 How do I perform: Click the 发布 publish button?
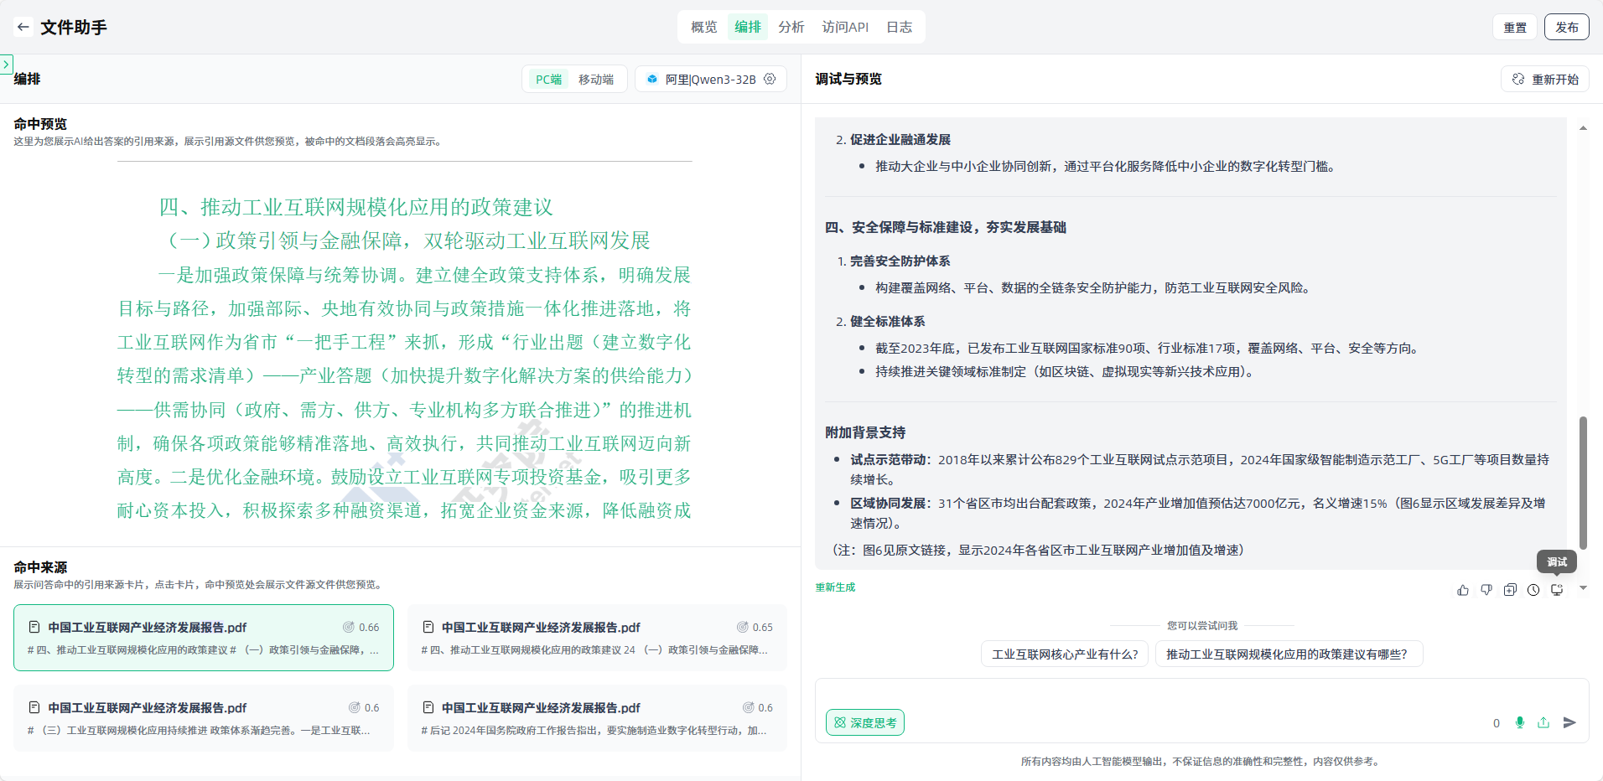click(x=1566, y=27)
